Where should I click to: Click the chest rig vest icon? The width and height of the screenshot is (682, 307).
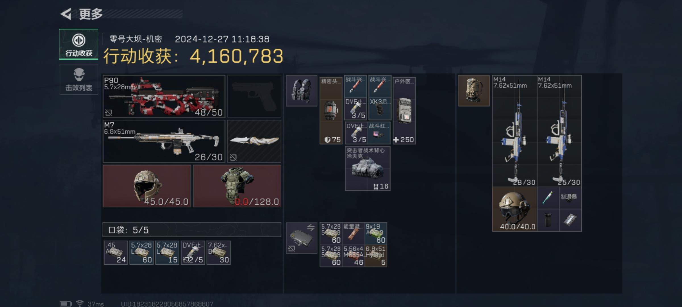point(302,90)
